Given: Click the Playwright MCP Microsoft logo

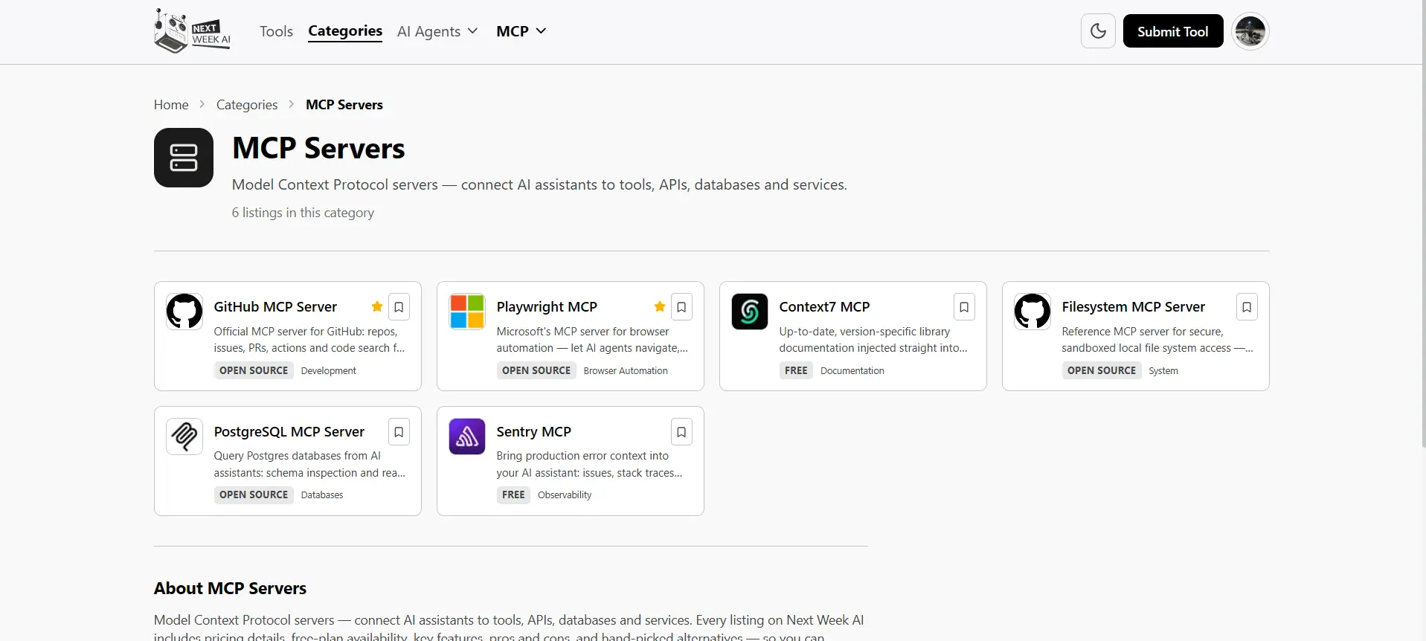Looking at the screenshot, I should [x=467, y=312].
